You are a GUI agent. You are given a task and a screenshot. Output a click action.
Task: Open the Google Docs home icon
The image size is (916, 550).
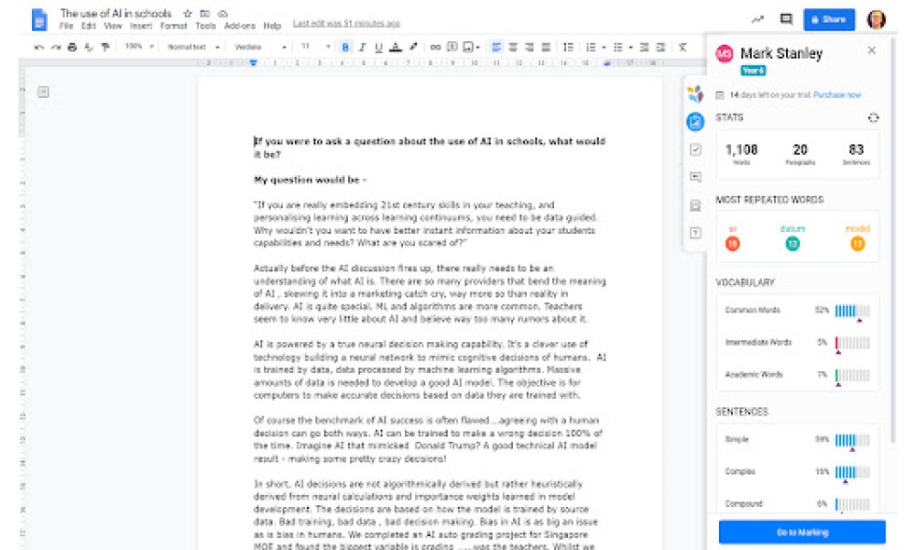tap(39, 20)
